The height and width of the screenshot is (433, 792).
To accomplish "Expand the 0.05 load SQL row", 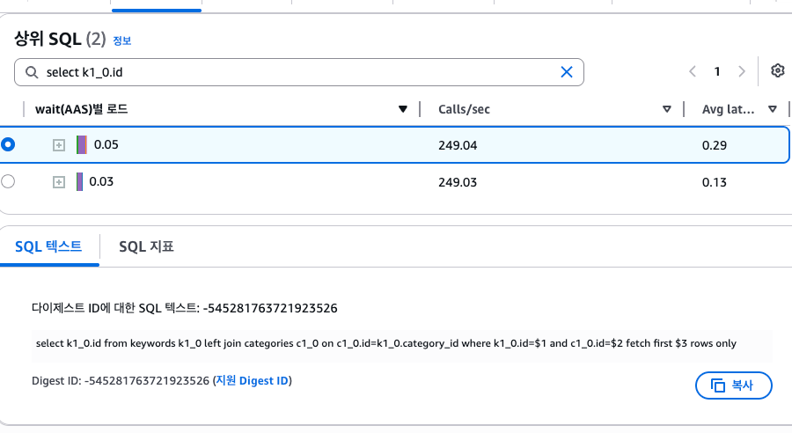I will click(59, 145).
